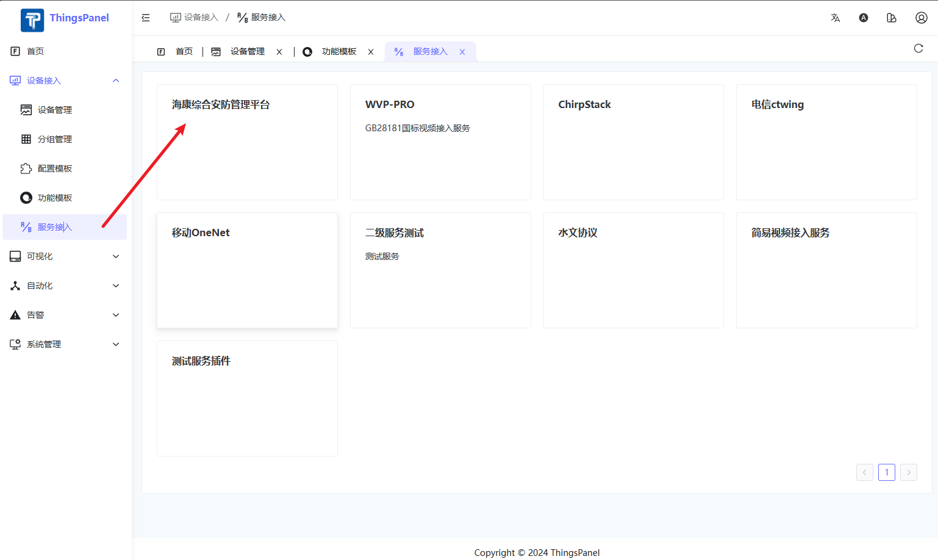The image size is (938, 559).
Task: Close the 设备管理 tab
Action: tap(279, 52)
